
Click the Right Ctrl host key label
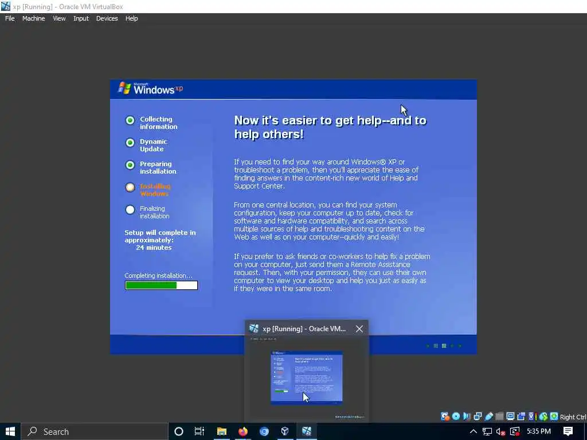coord(573,417)
